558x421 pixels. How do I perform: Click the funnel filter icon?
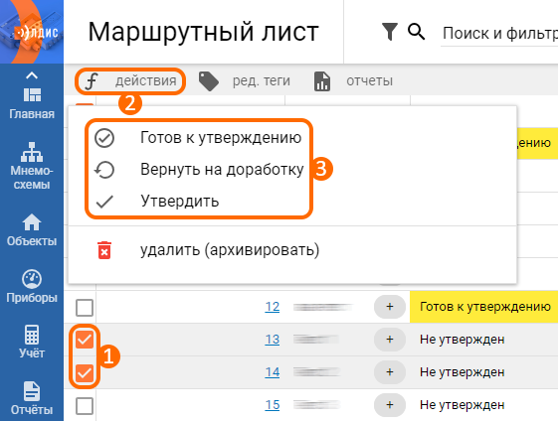(389, 32)
